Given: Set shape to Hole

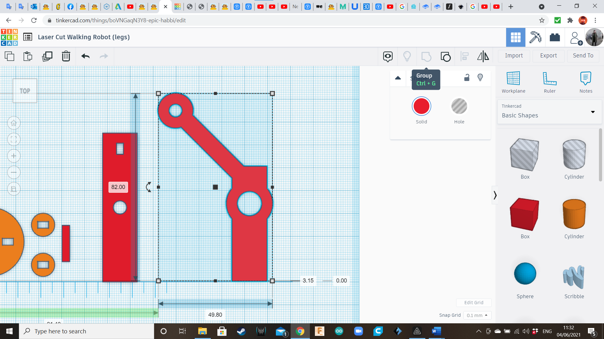Looking at the screenshot, I should (459, 106).
